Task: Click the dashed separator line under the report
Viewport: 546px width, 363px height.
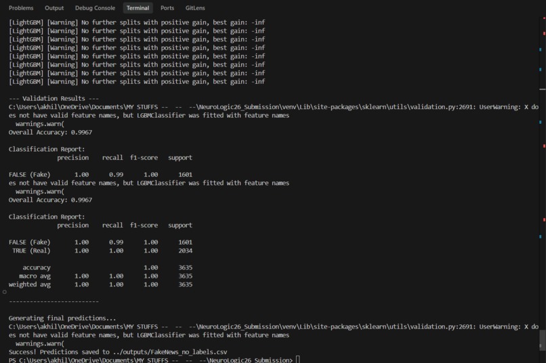Action: tap(54, 301)
